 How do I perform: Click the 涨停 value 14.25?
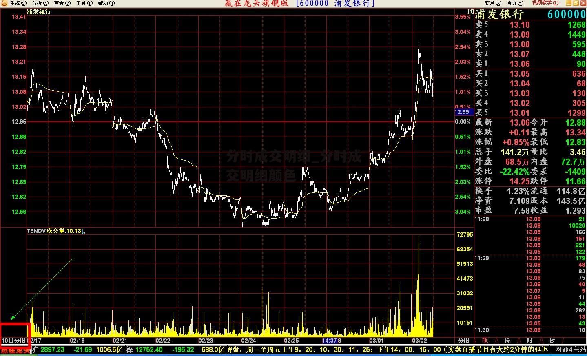tap(519, 181)
